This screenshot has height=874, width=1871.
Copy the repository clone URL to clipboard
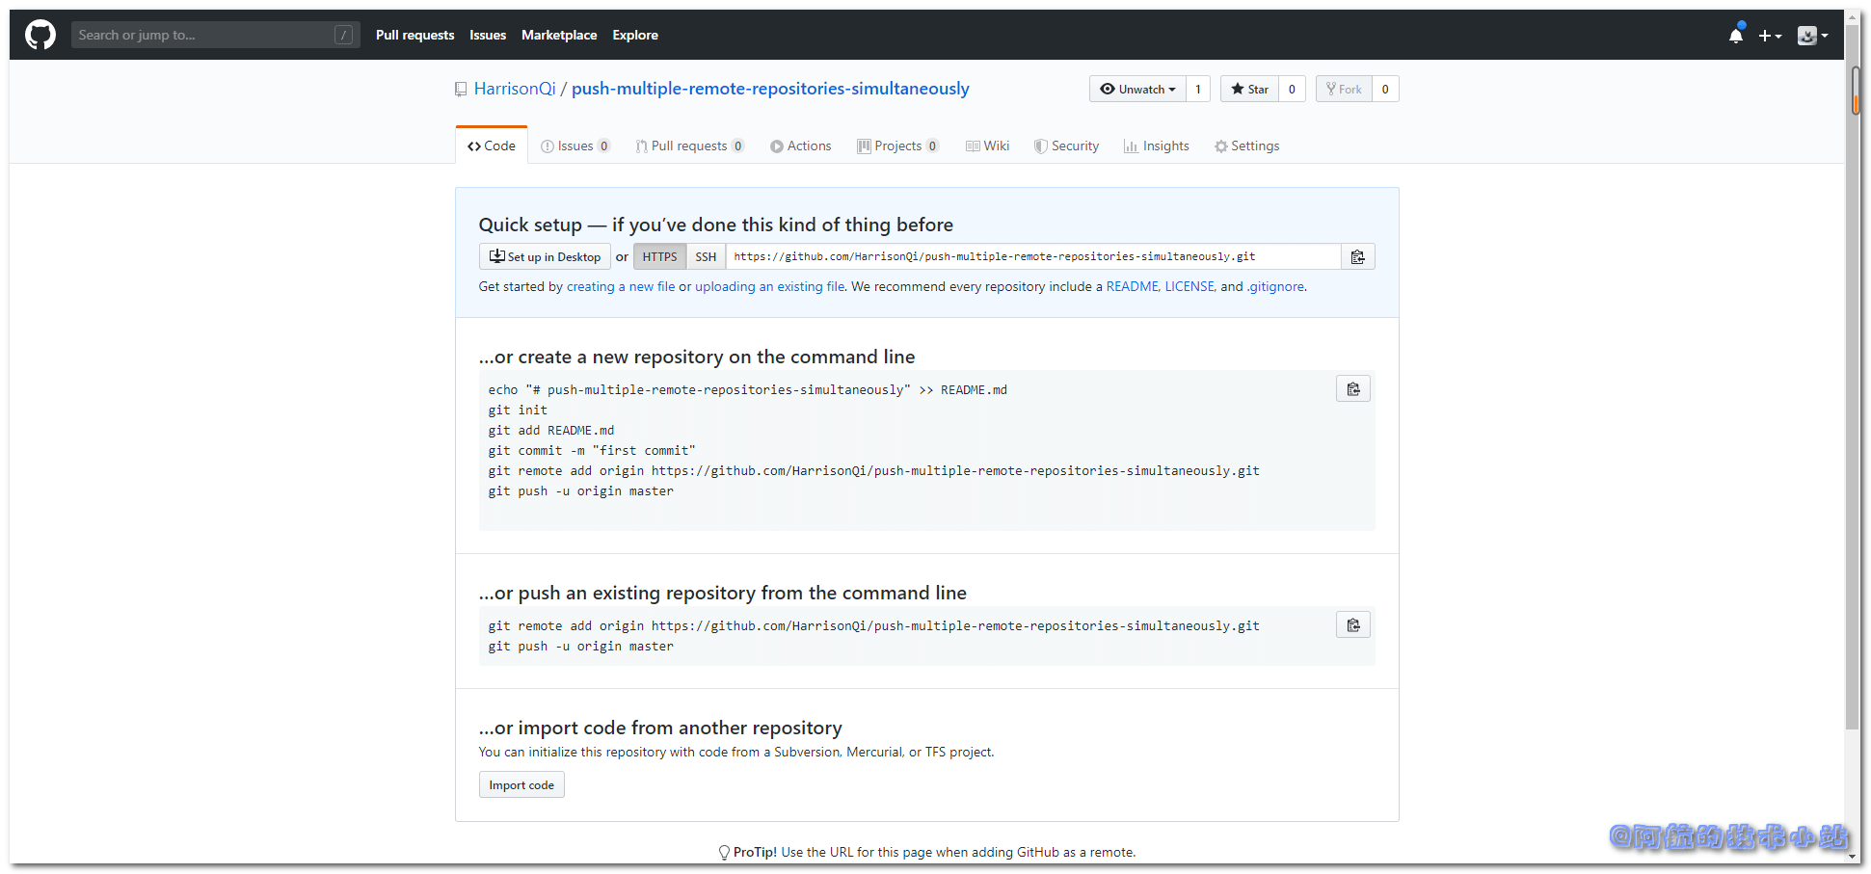click(x=1357, y=257)
